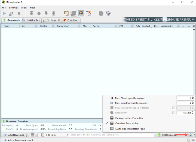Image resolution: width=196 pixels, height=142 pixels.
Task: Choose Customize this Bottom Panel
Action: pos(130,129)
